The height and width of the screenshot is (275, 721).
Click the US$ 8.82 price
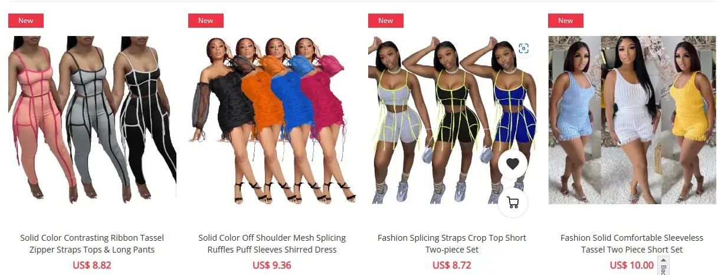92,265
